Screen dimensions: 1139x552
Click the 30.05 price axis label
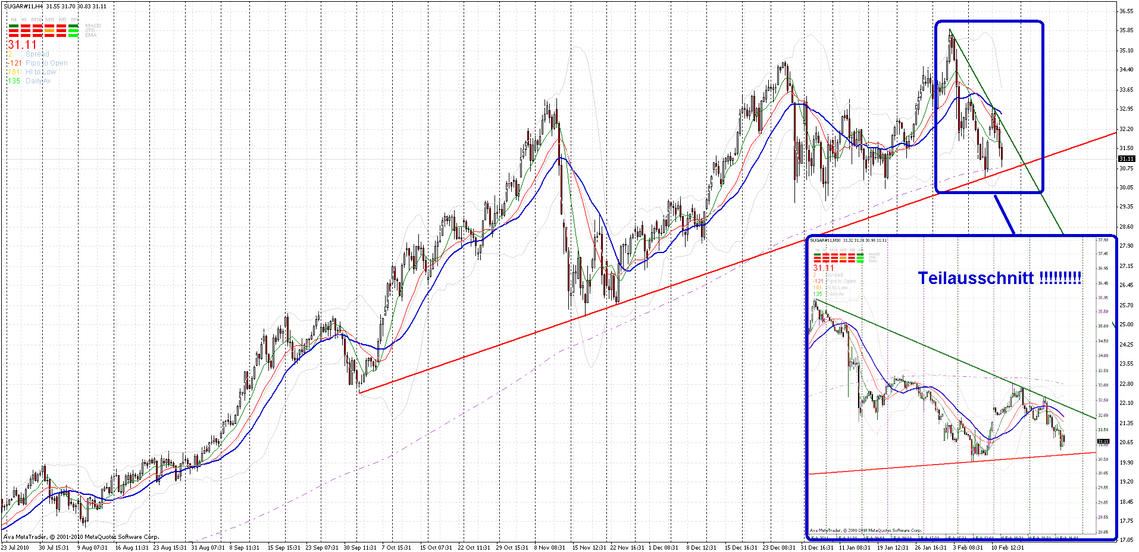[1127, 188]
